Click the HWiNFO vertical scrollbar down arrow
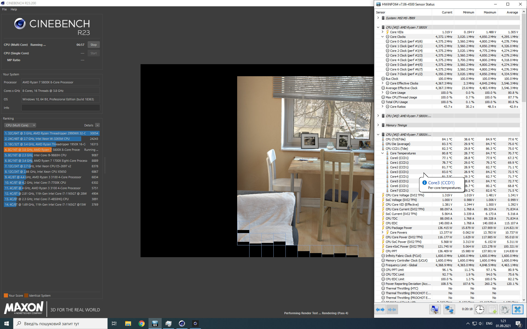This screenshot has width=527, height=329. [524, 300]
